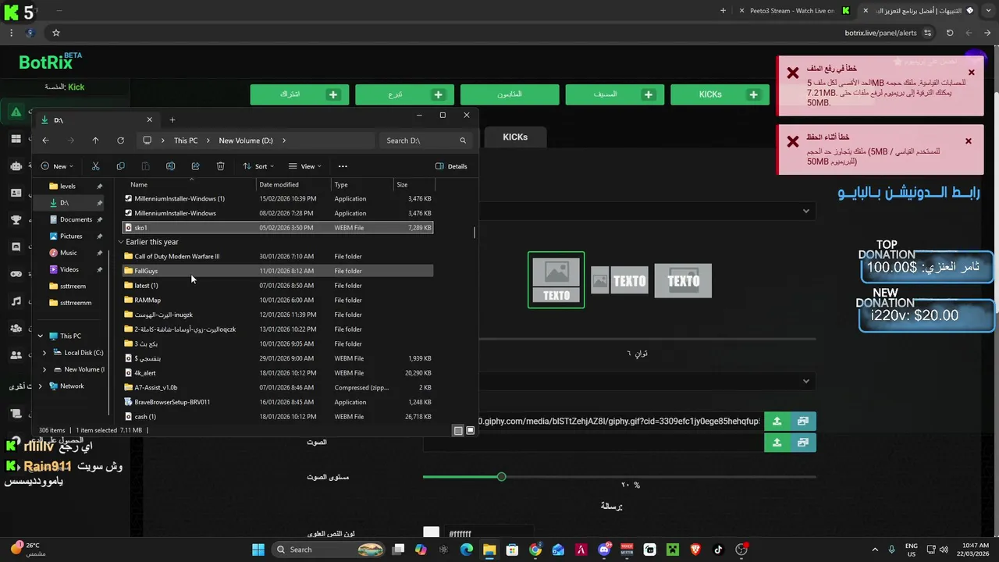Screen dimensions: 999x562
Task: Open Brave browser from taskbar
Action: pos(695,550)
